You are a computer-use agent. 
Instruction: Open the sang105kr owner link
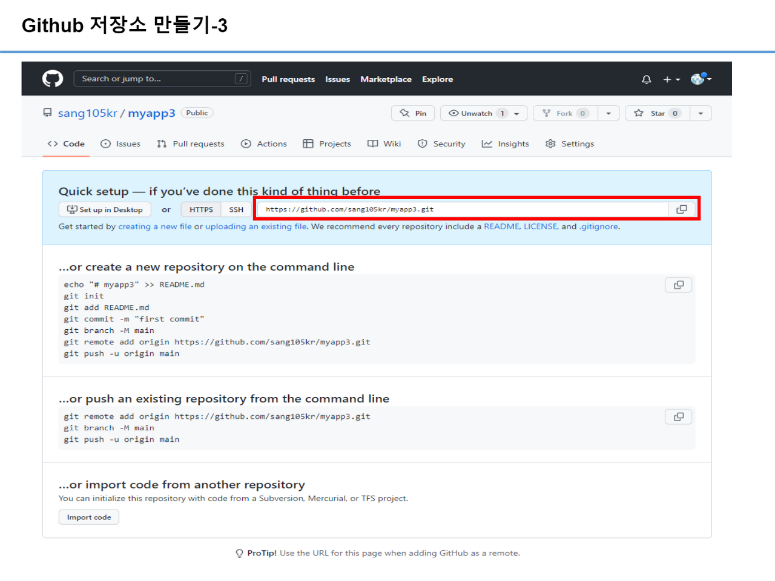88,113
